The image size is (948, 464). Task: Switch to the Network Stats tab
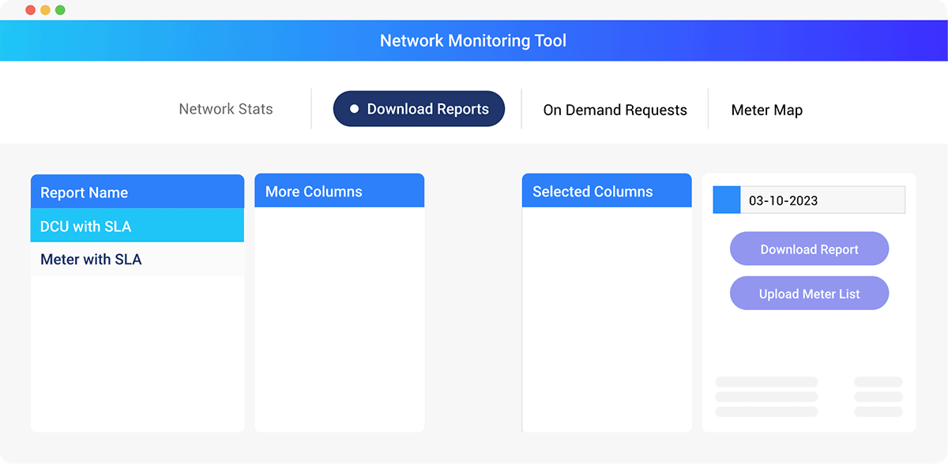point(226,110)
